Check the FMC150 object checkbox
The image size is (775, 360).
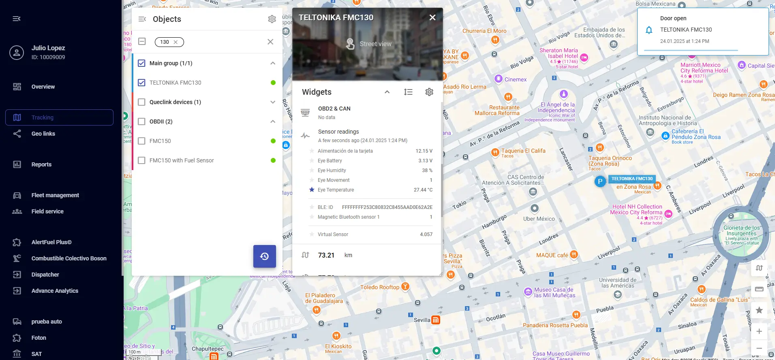141,141
